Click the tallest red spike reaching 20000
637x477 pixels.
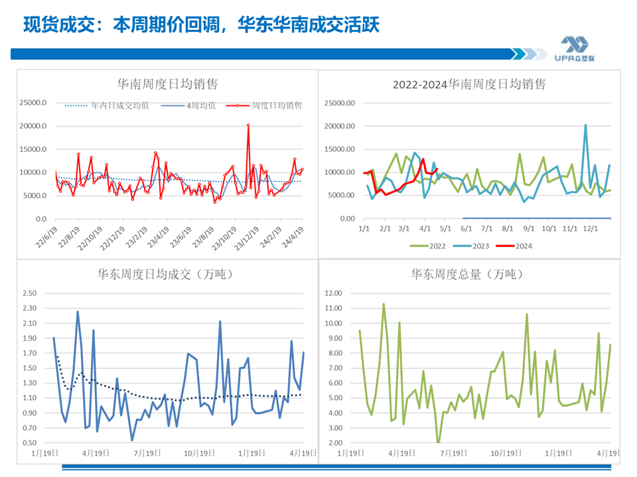point(248,125)
